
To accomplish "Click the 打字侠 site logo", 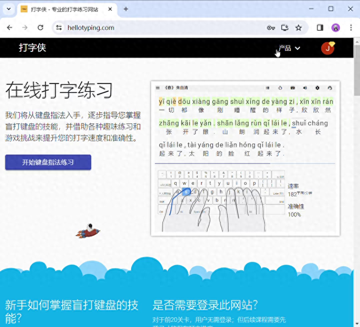I will [x=33, y=48].
